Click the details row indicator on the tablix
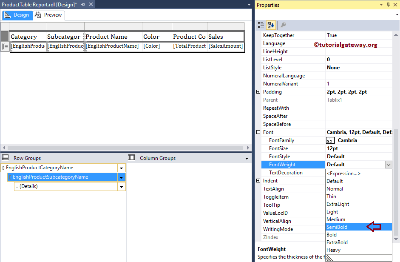The width and height of the screenshot is (400, 262). click(4, 46)
